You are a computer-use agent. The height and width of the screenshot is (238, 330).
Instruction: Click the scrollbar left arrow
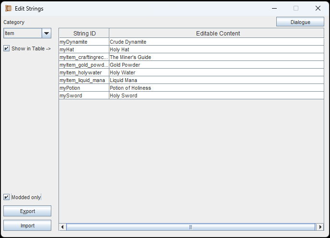pyautogui.click(x=62, y=227)
